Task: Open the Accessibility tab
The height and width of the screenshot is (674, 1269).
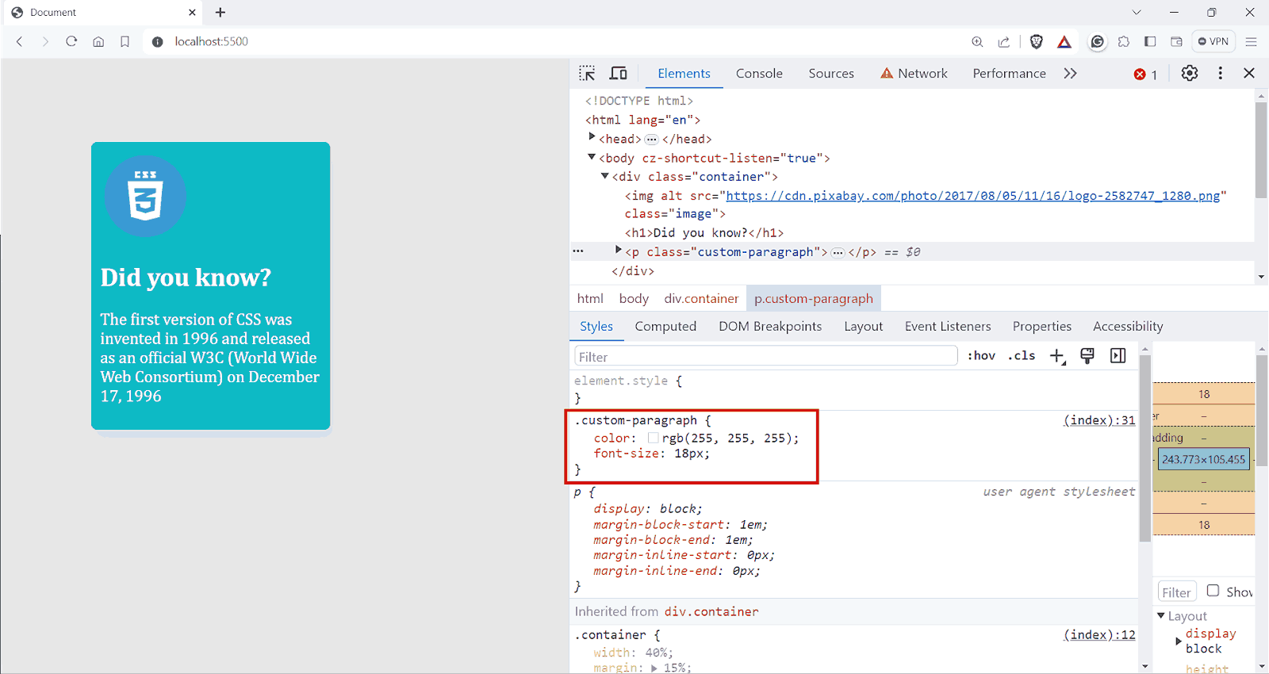Action: pos(1128,326)
